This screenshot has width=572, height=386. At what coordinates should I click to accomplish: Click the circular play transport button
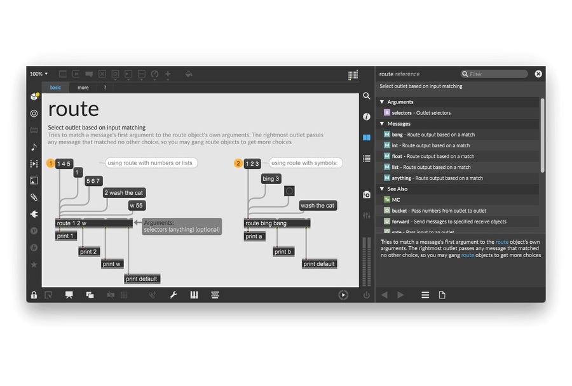point(343,295)
